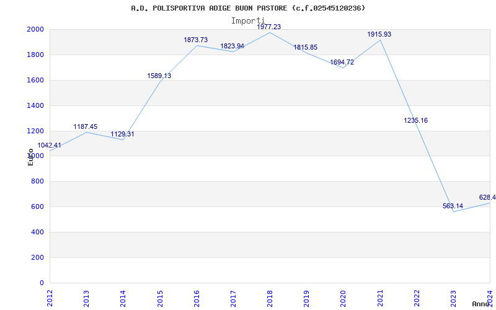The width and height of the screenshot is (496, 310).
Task: Select data label 1823.94
Action: pyautogui.click(x=232, y=46)
